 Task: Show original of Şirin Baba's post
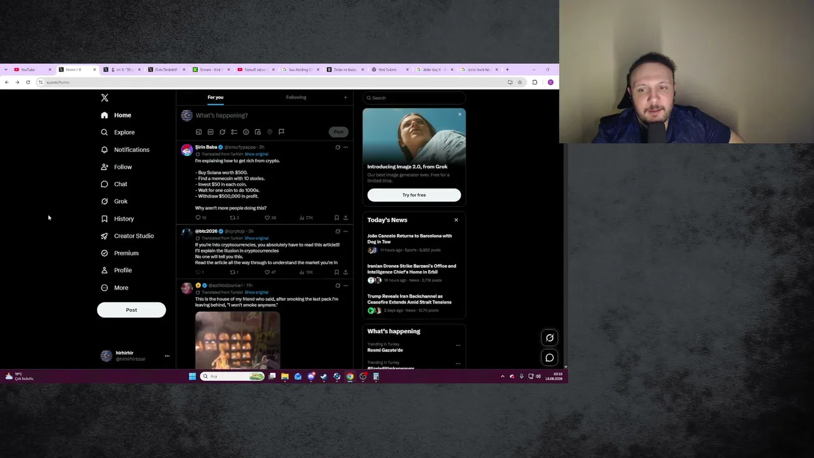[256, 154]
